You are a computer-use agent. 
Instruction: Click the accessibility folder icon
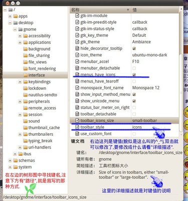26,36
